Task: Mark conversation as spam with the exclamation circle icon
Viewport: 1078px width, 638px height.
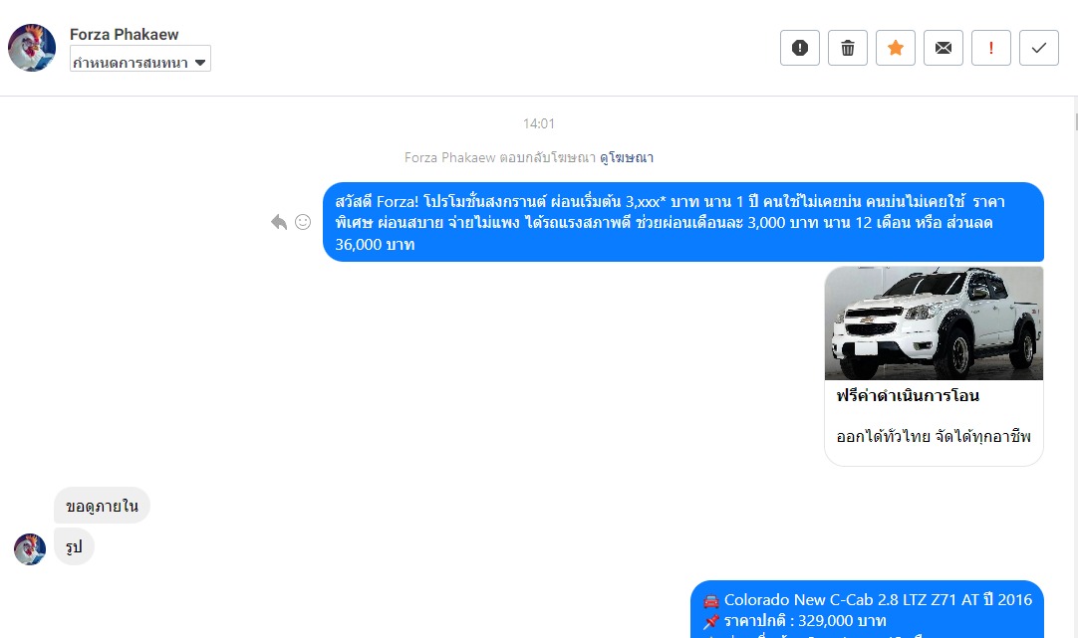Action: pos(800,48)
